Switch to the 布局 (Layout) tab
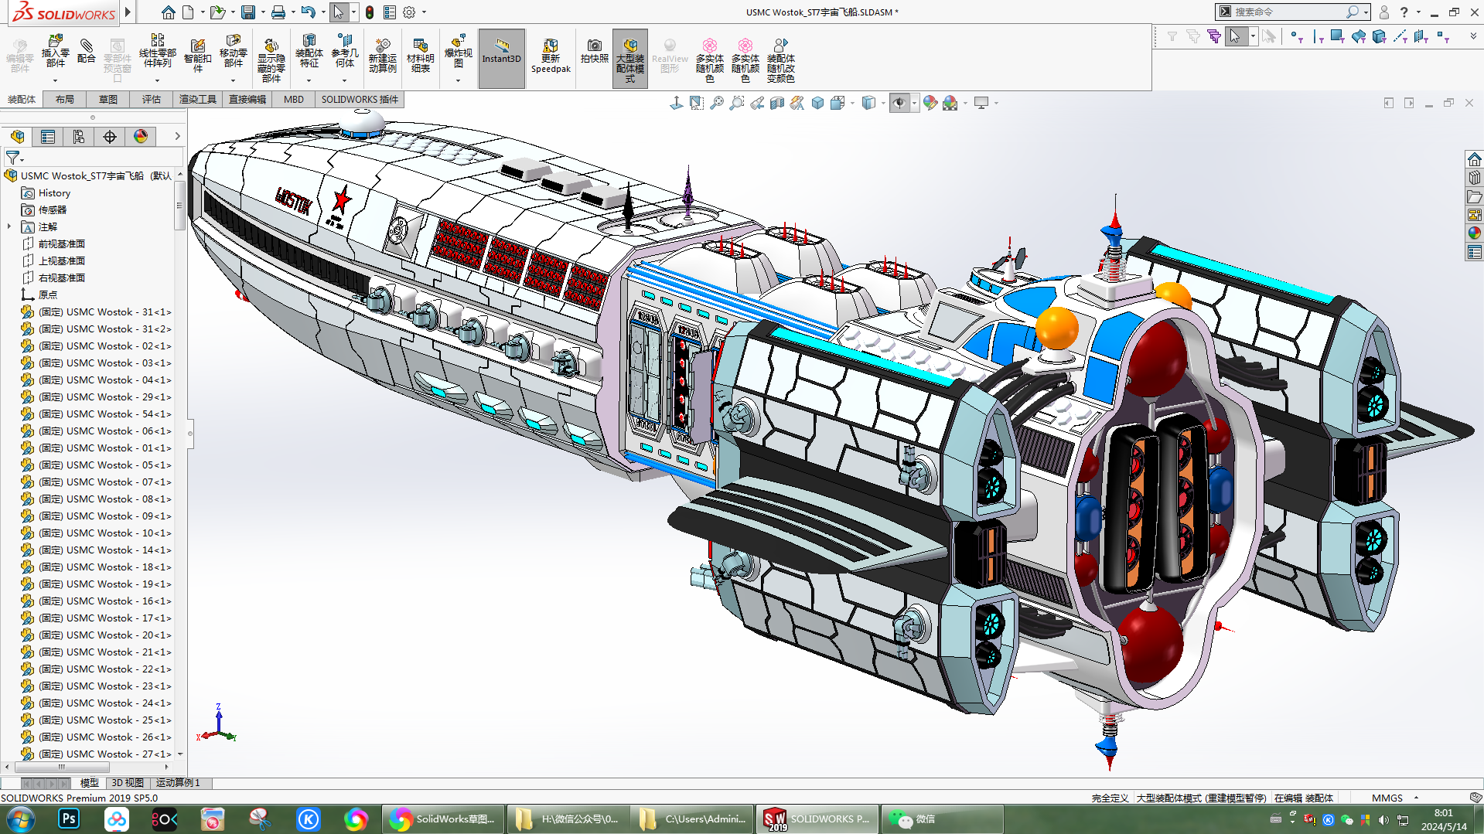1484x834 pixels. coord(65,100)
